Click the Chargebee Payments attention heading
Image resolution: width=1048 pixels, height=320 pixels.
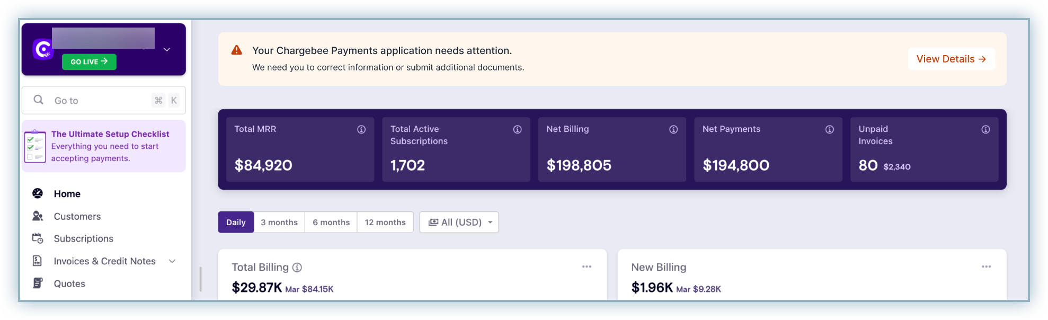(382, 50)
